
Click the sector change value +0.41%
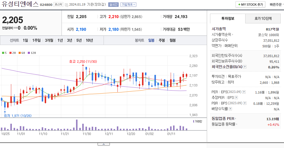click(x=273, y=125)
